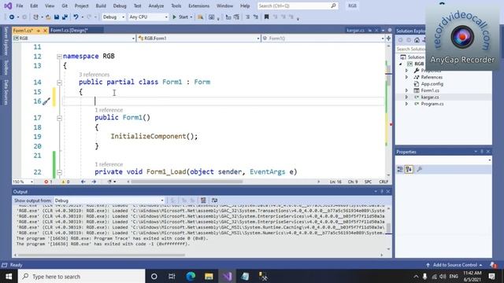This screenshot has width=504, height=283.
Task: Open the RGB.Form1 type dropdown
Action: tap(198, 39)
